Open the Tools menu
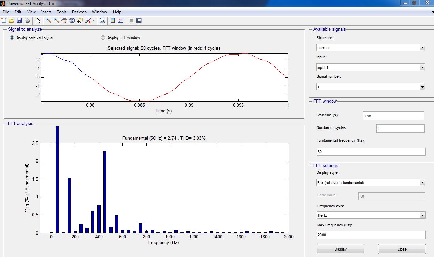Viewport: 434px width, 257px height. [x=62, y=12]
